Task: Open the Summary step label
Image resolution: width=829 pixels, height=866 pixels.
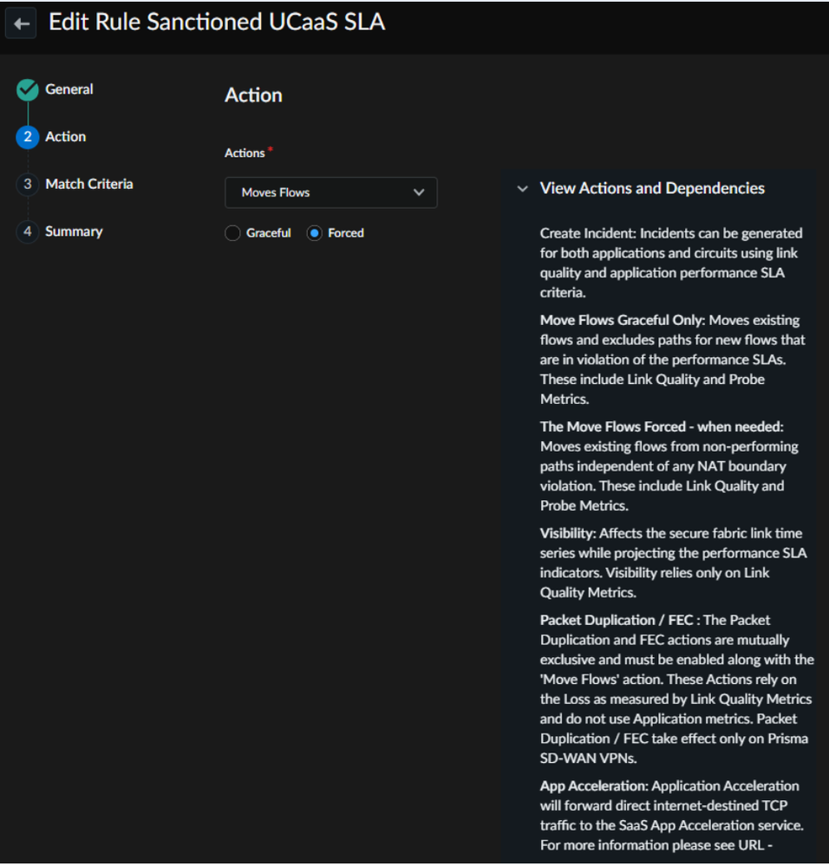Action: (74, 231)
